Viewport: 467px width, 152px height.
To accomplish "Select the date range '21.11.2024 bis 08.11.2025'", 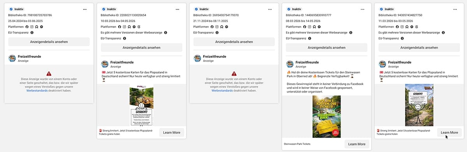I will point(211,21).
